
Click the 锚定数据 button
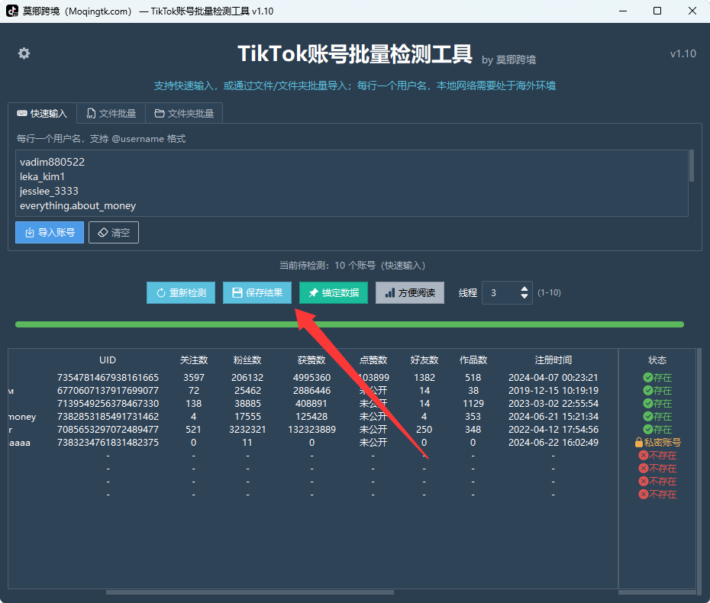[334, 293]
